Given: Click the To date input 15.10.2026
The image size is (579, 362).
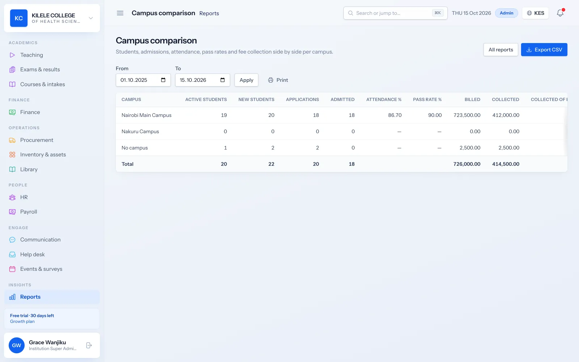Looking at the screenshot, I should click(x=203, y=80).
